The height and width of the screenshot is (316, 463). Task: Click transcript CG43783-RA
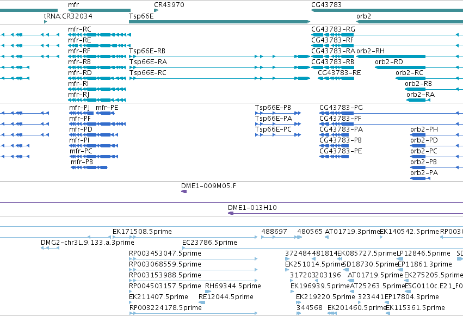pos(333,51)
